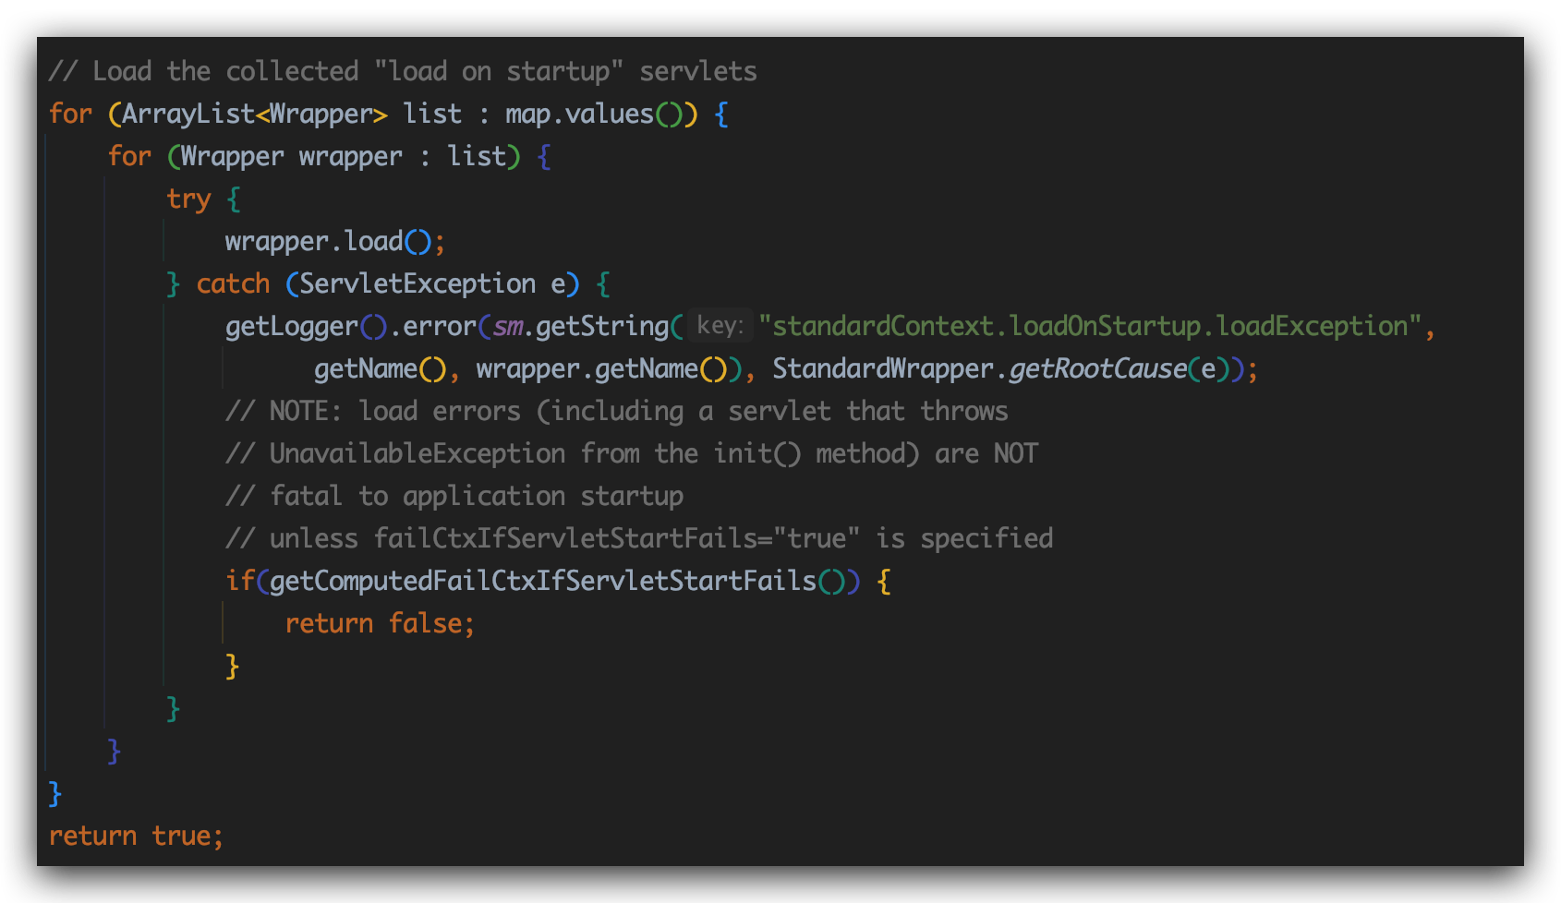The height and width of the screenshot is (903, 1561).
Task: Click the UnavailableException comment line
Action: tap(632, 453)
